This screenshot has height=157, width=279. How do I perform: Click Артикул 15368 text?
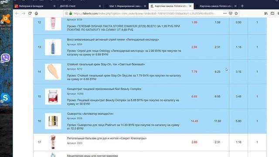tap(75, 94)
